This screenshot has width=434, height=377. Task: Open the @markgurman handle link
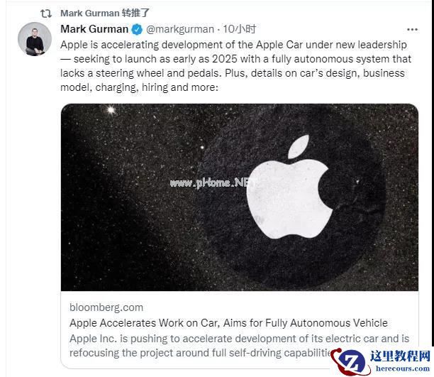tap(180, 29)
